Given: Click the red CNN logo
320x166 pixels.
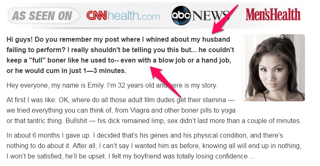Looking at the screenshot, I should [x=97, y=15].
